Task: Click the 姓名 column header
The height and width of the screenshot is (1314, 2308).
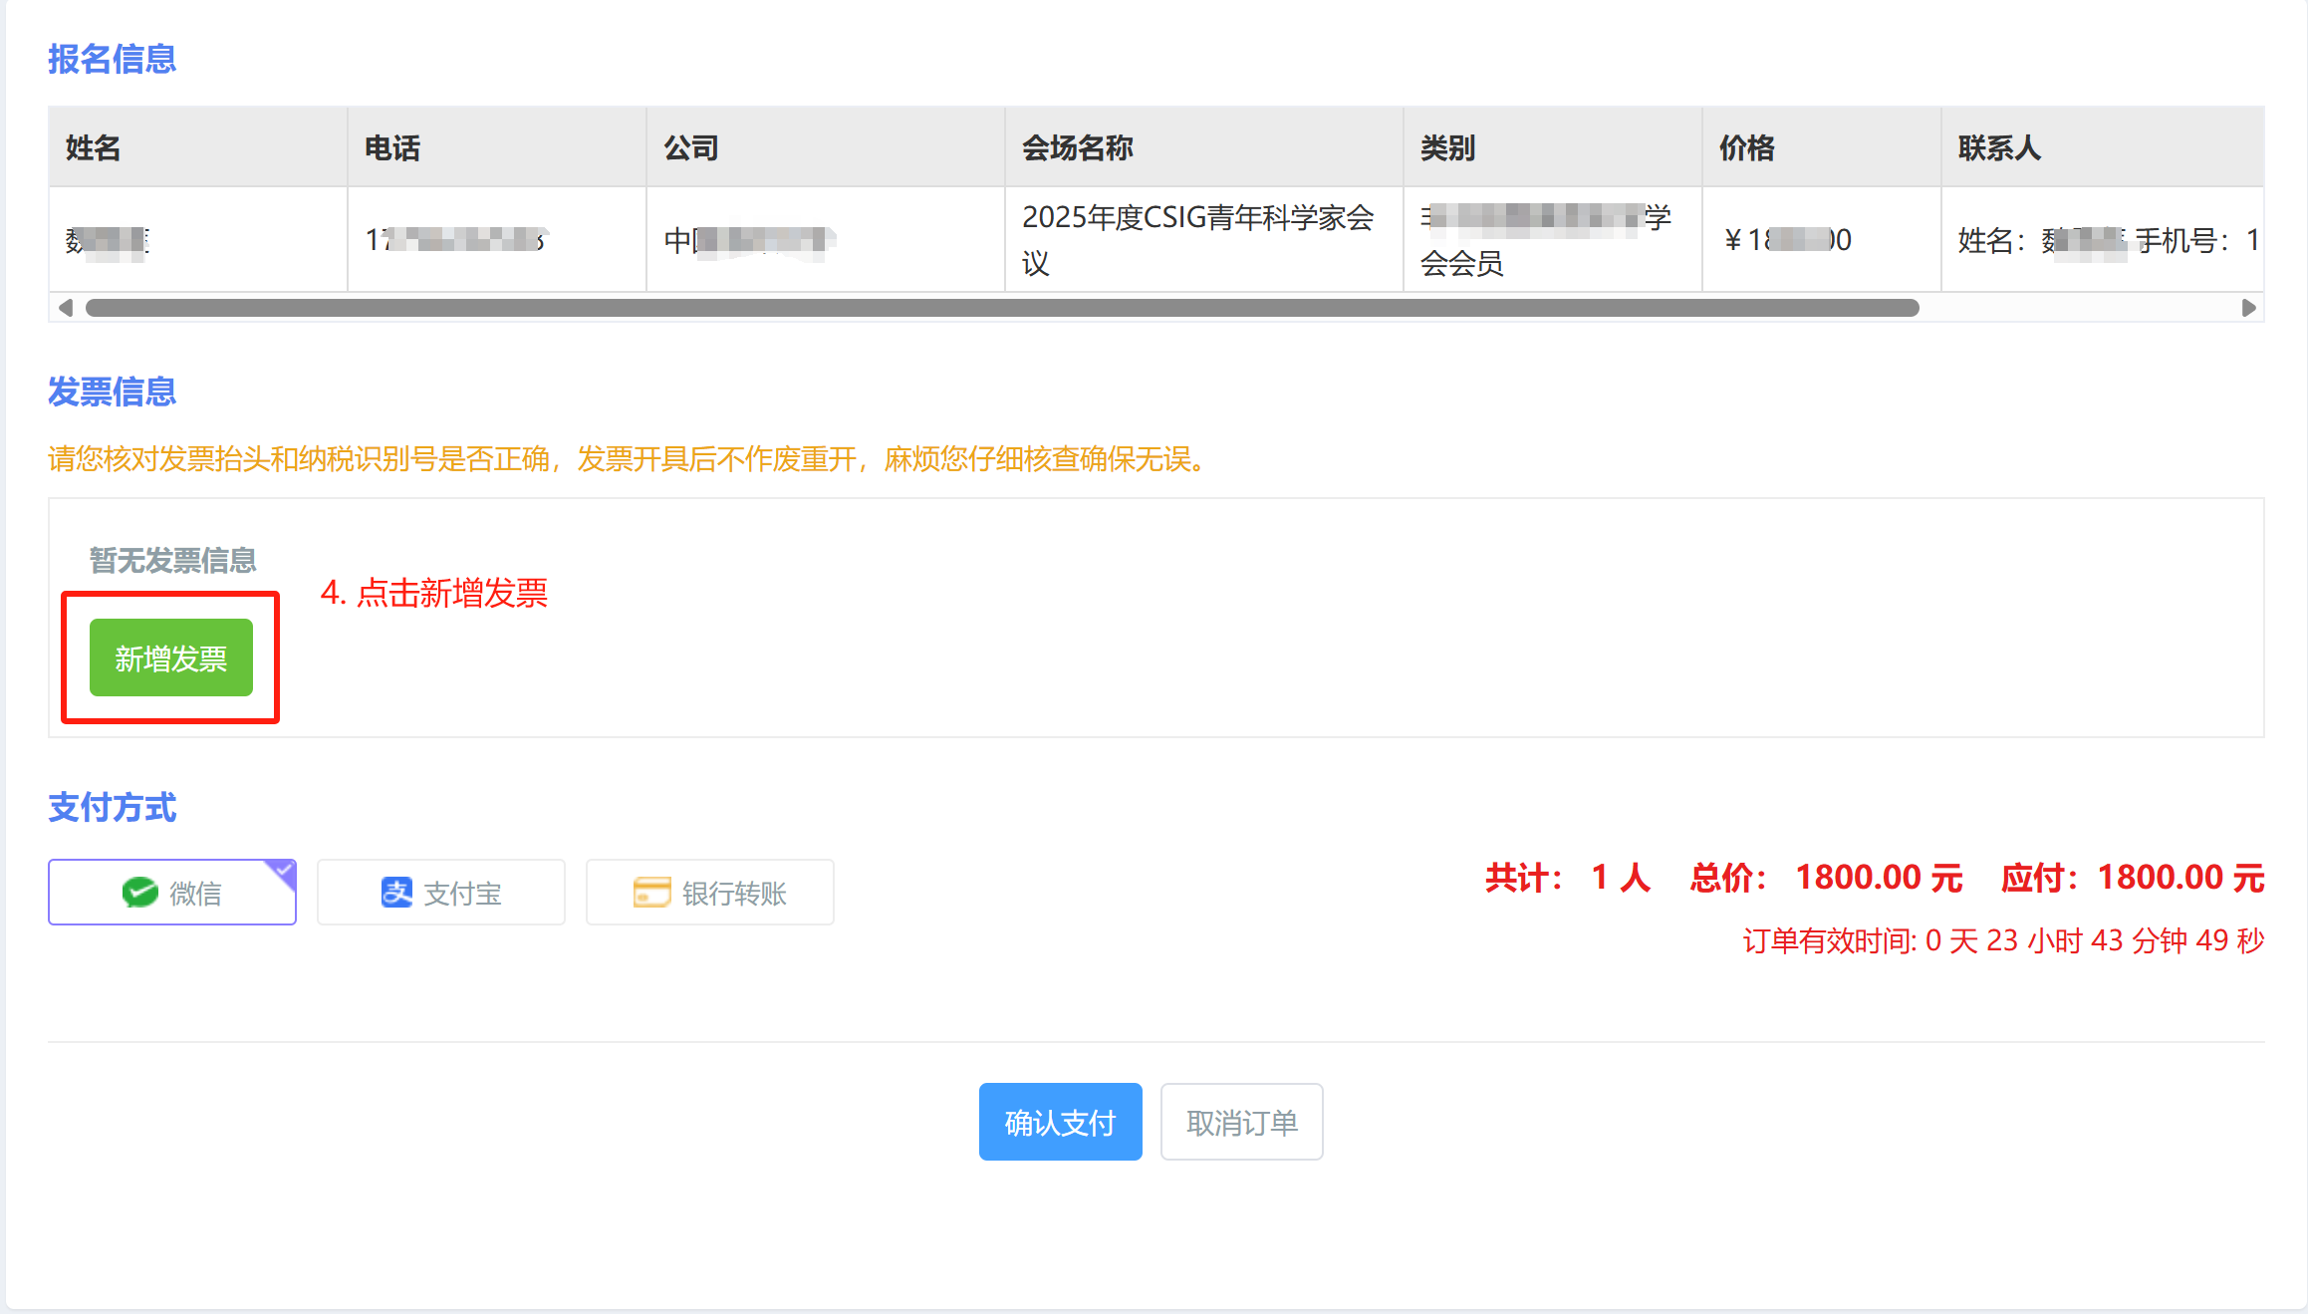Action: (94, 147)
